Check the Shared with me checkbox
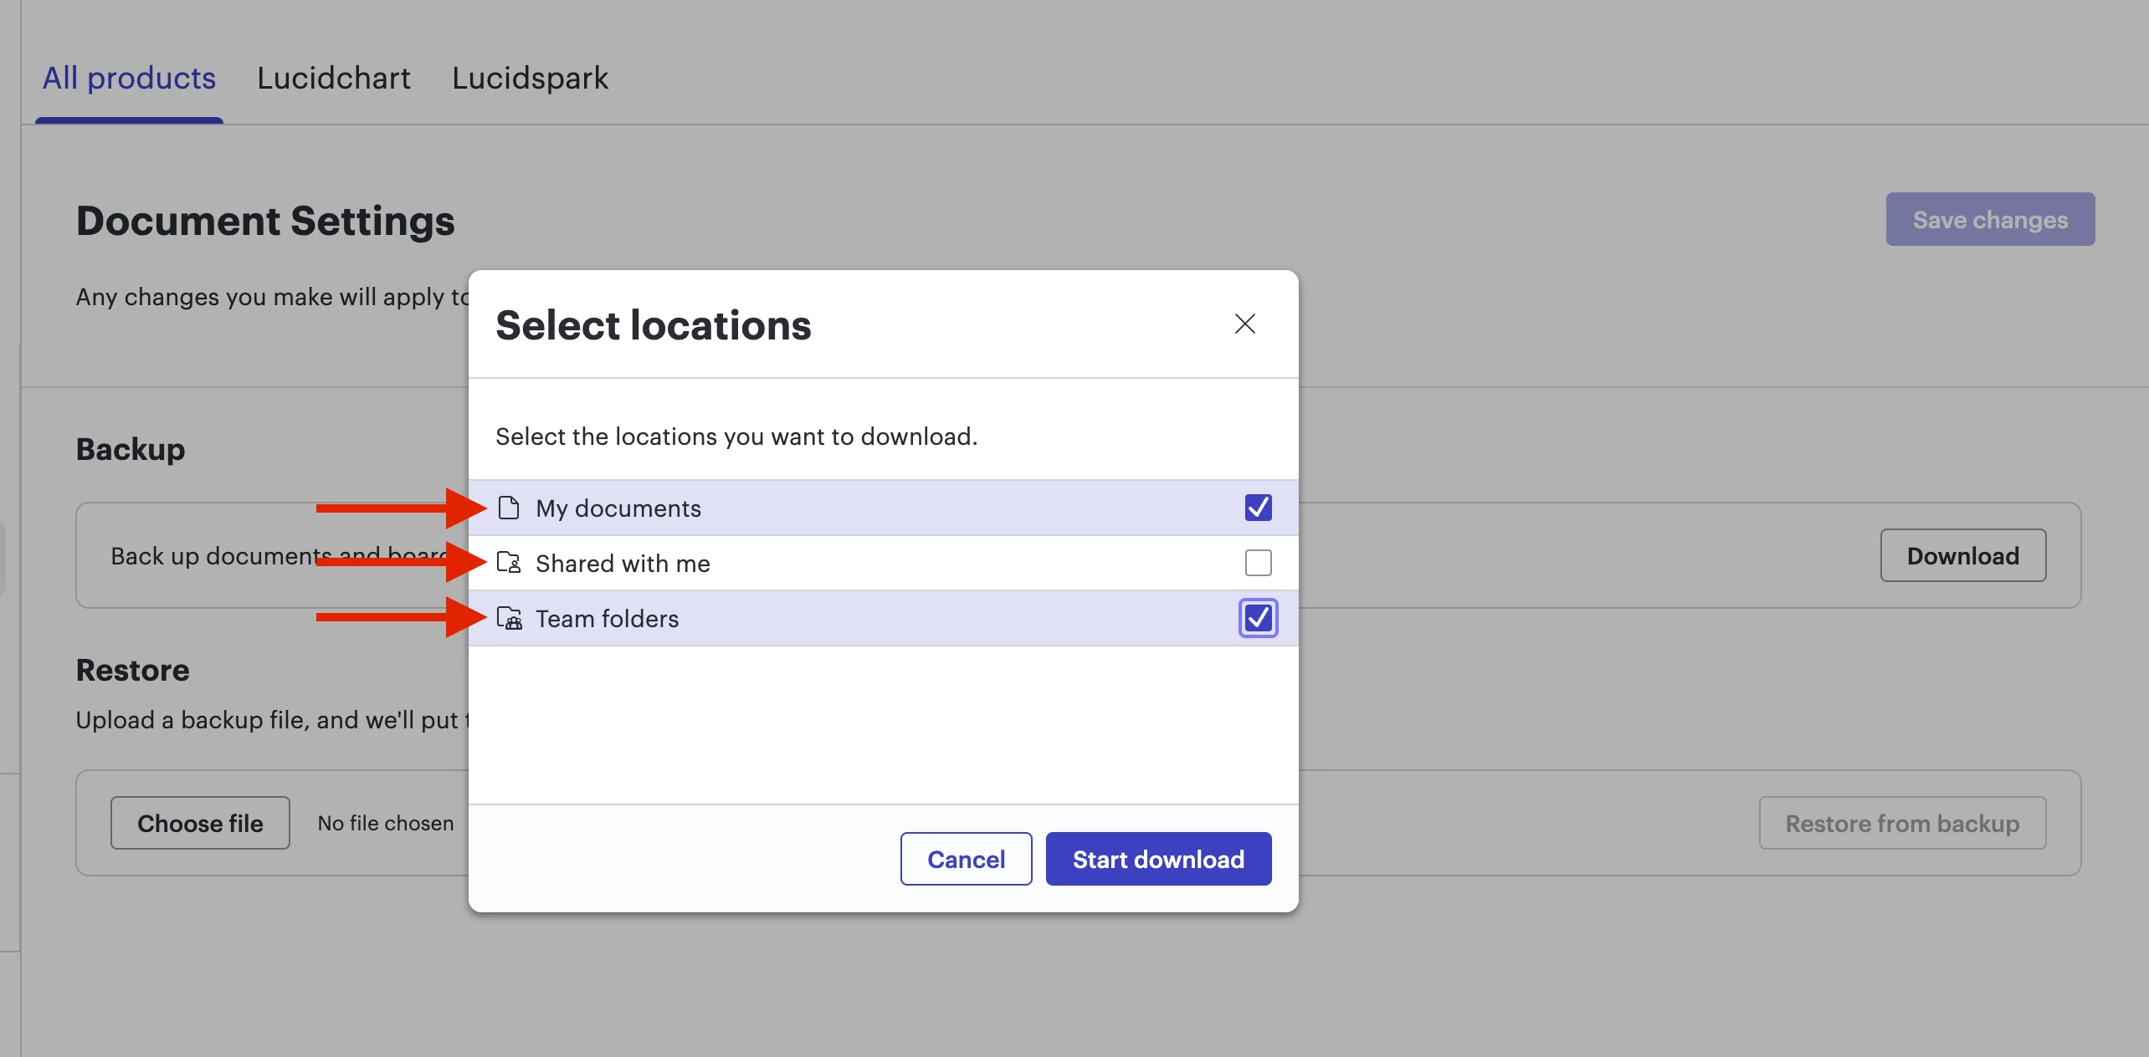This screenshot has width=2149, height=1057. pyautogui.click(x=1258, y=563)
